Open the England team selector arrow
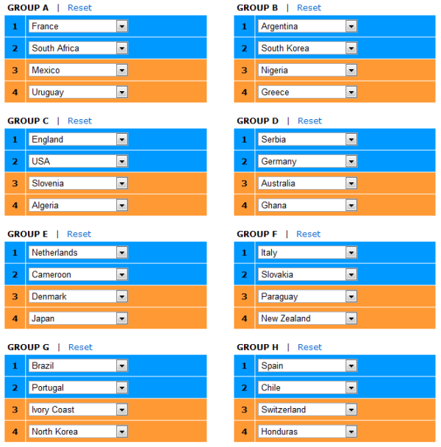Image resolution: width=441 pixels, height=447 pixels. [x=122, y=140]
